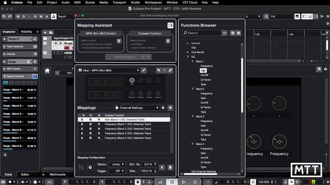Viewport: 330px width, 185px height.
Task: Add a new mapping page with plus
Action: click(x=170, y=108)
